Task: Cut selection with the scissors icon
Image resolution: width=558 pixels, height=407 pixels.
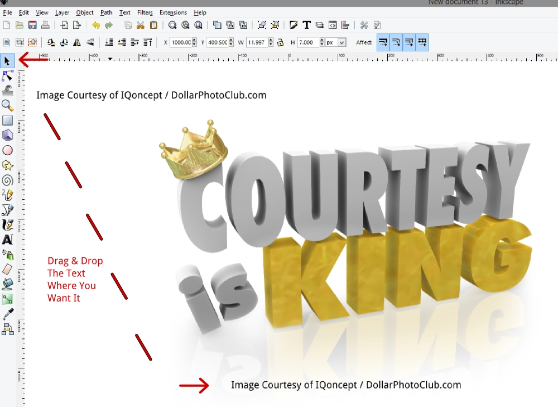Action: pyautogui.click(x=141, y=25)
